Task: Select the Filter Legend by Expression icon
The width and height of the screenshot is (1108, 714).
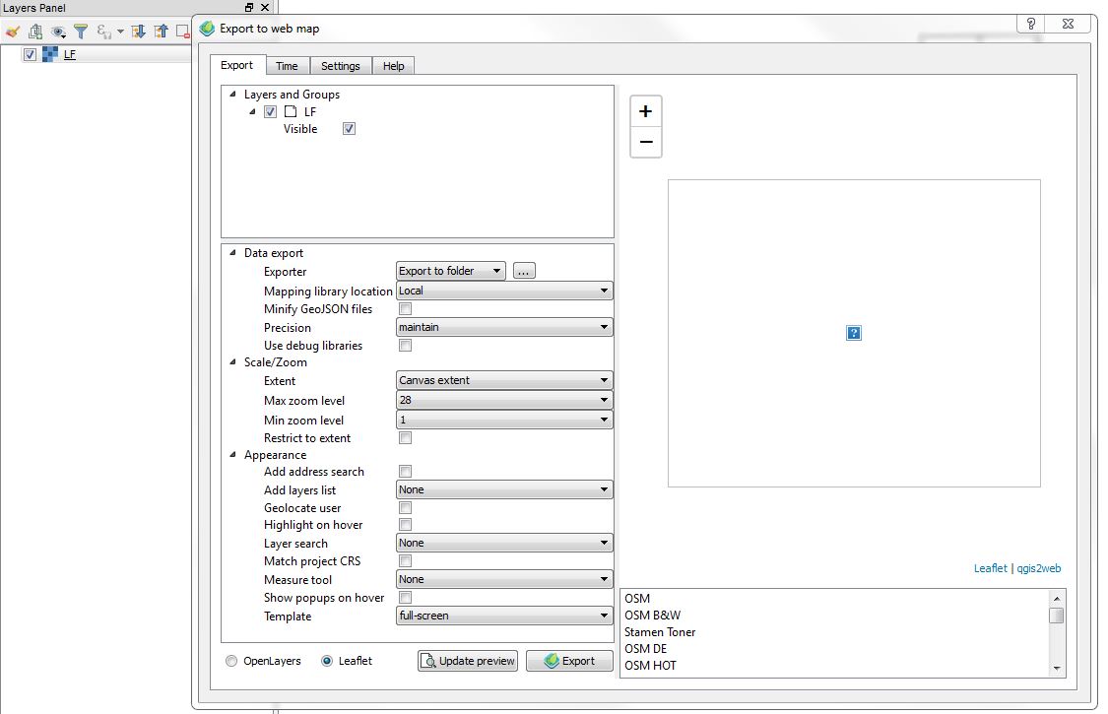Action: 102,31
